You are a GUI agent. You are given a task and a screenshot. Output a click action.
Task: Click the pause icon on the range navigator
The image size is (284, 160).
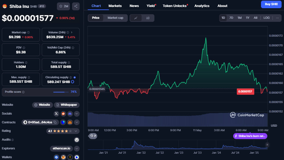[x=267, y=145]
